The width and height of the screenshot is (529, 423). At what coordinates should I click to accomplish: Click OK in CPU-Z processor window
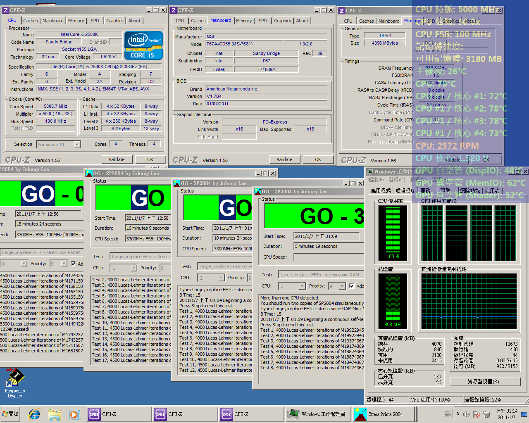150,159
